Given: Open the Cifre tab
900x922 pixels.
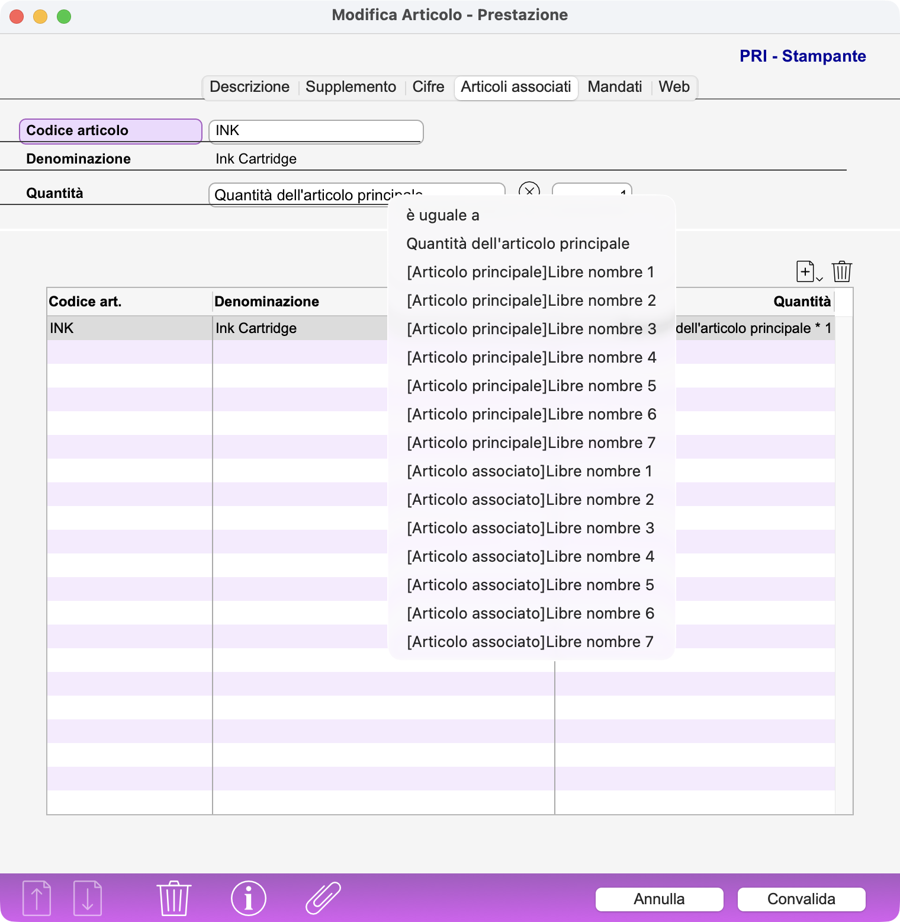Looking at the screenshot, I should [428, 87].
